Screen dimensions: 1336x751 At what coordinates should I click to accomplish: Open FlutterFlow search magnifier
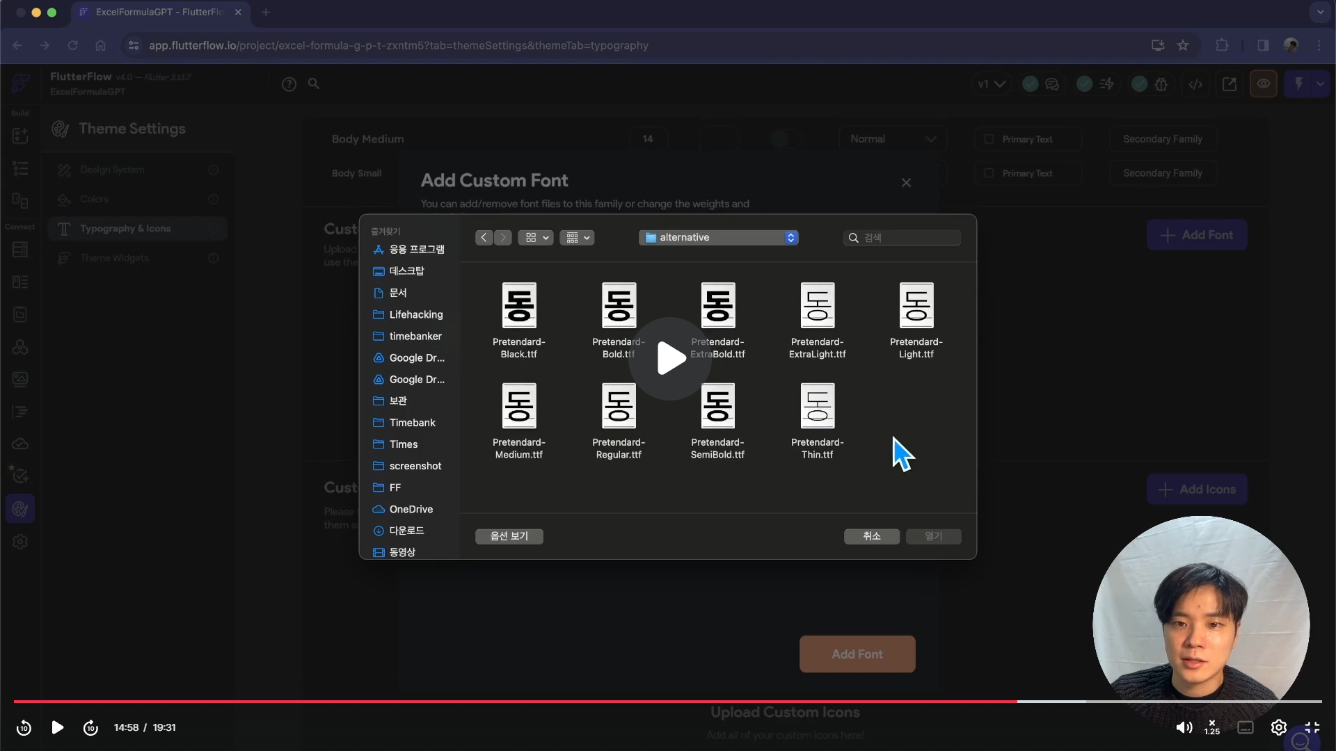(x=314, y=83)
